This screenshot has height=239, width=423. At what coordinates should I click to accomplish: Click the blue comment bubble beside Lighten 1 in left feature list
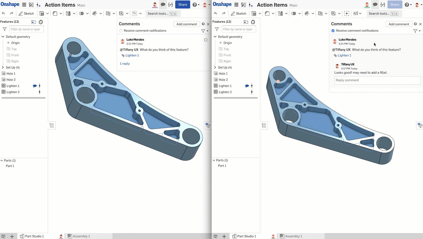click(x=35, y=86)
